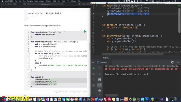Run code with the green play button in the Run panel
The image size is (181, 102).
tap(94, 68)
